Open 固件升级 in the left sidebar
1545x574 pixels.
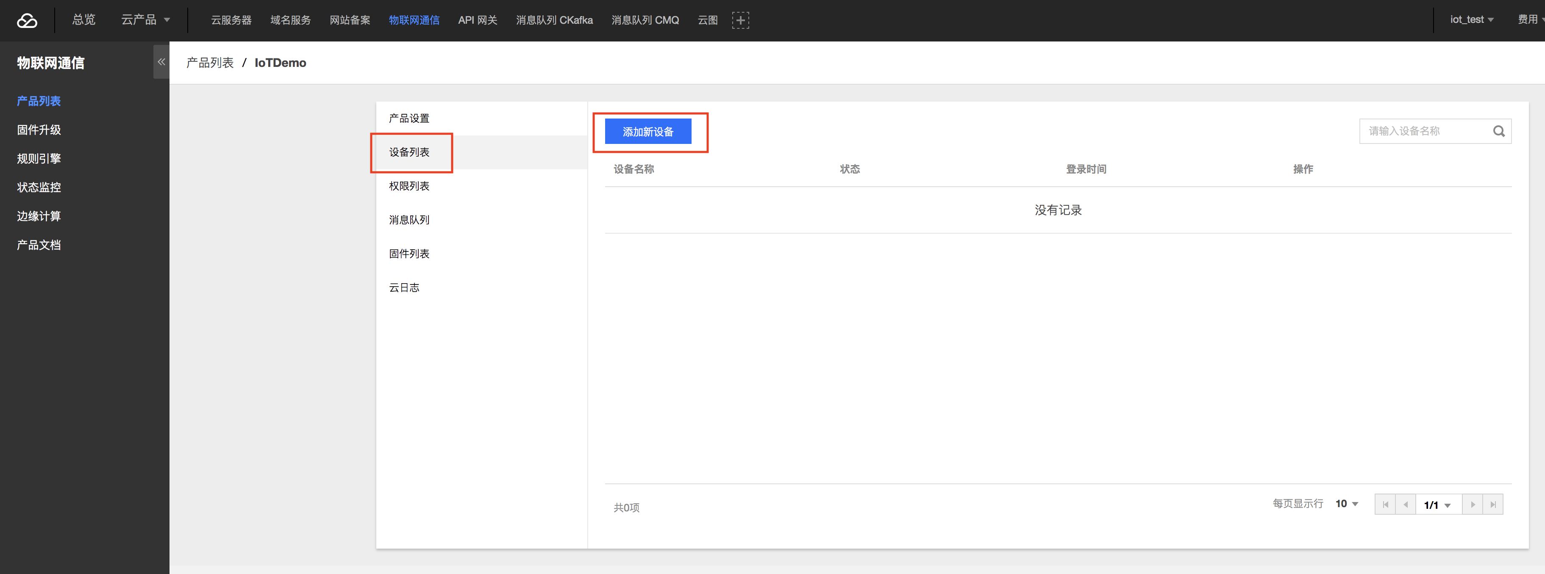click(x=39, y=130)
